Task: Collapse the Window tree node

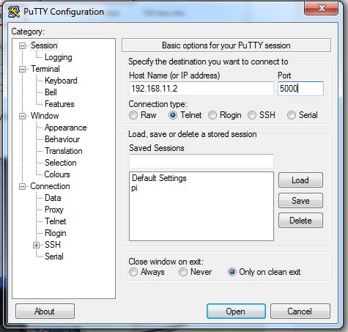Action: pos(22,116)
